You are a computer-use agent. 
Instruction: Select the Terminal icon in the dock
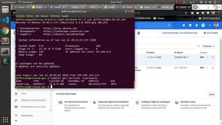click(6, 51)
